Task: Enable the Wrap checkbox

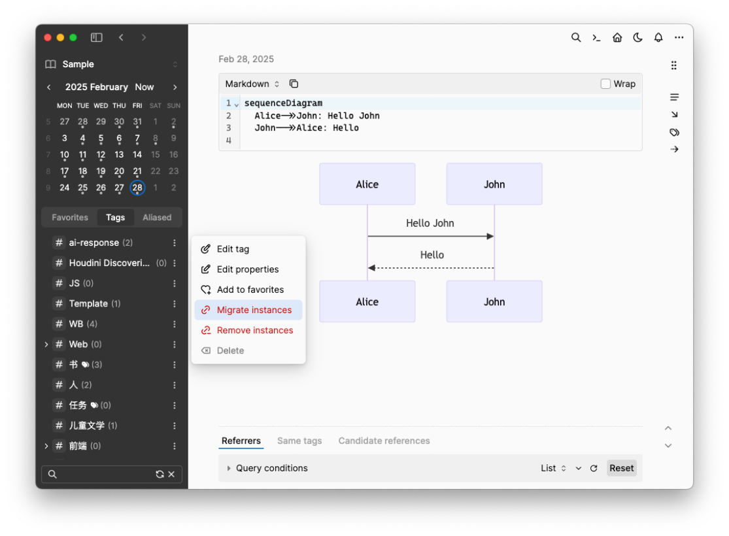Action: [x=605, y=84]
